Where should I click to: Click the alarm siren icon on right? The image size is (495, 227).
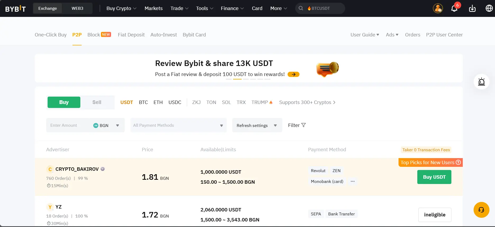pyautogui.click(x=482, y=82)
